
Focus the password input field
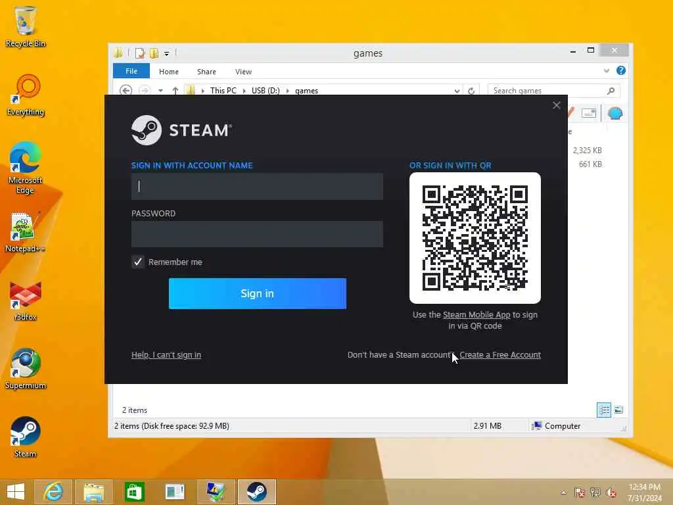[257, 234]
